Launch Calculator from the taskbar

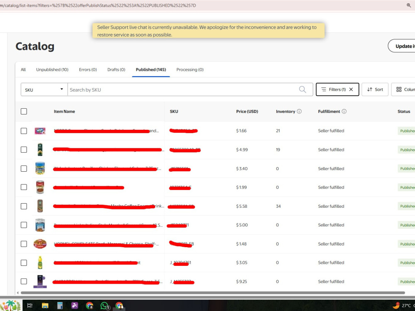pyautogui.click(x=60, y=306)
